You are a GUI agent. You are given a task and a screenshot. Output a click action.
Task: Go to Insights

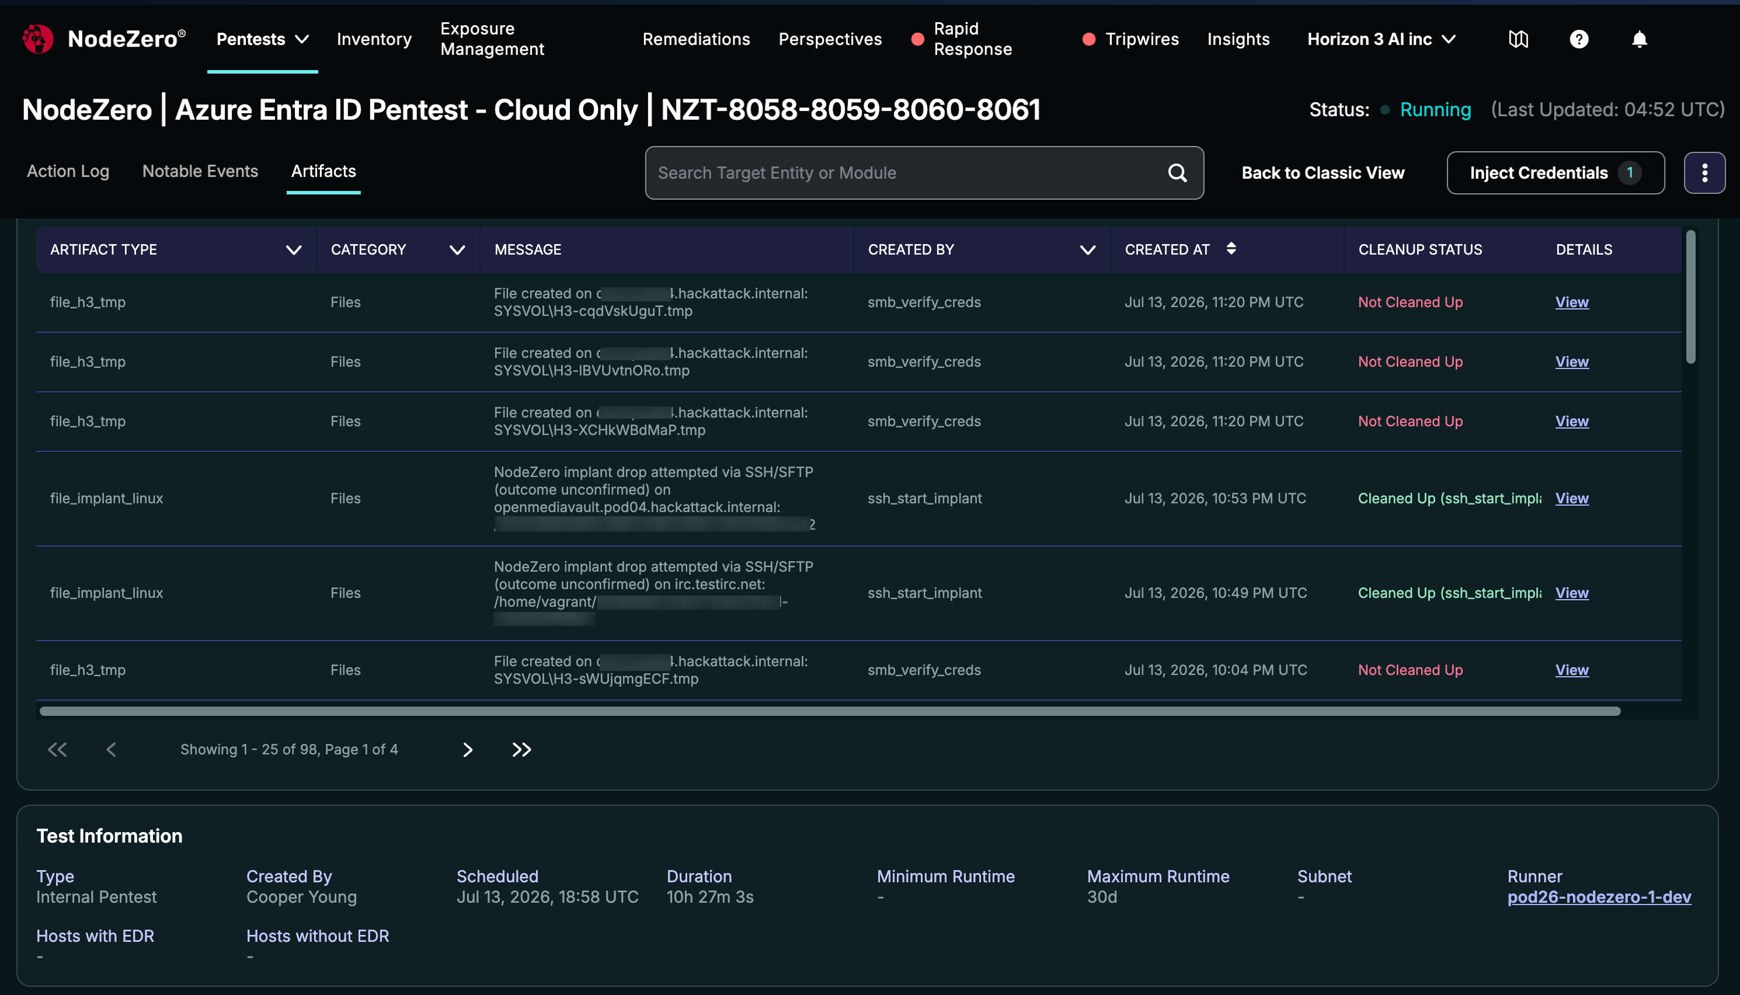pos(1238,39)
